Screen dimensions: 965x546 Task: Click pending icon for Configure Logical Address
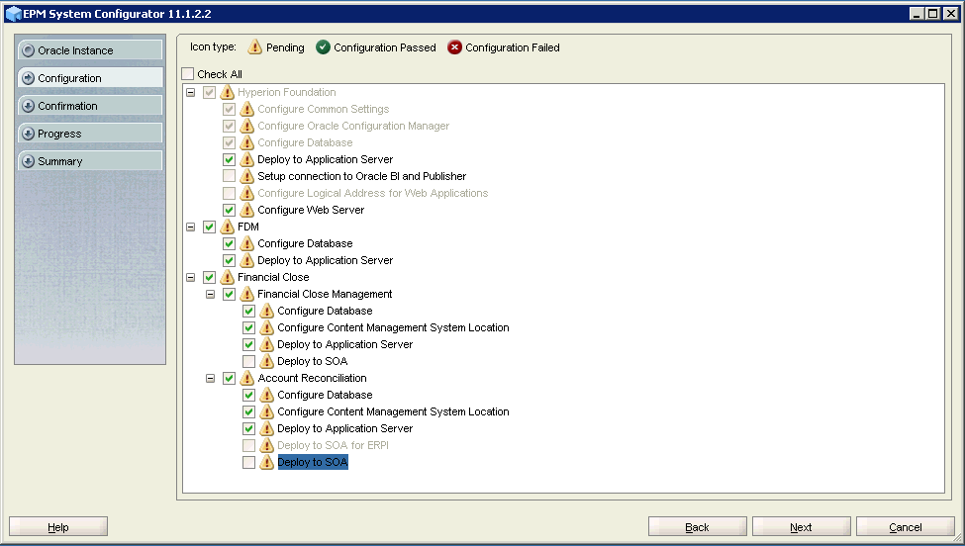pyautogui.click(x=246, y=193)
